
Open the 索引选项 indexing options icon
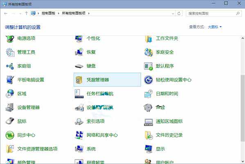point(79,121)
